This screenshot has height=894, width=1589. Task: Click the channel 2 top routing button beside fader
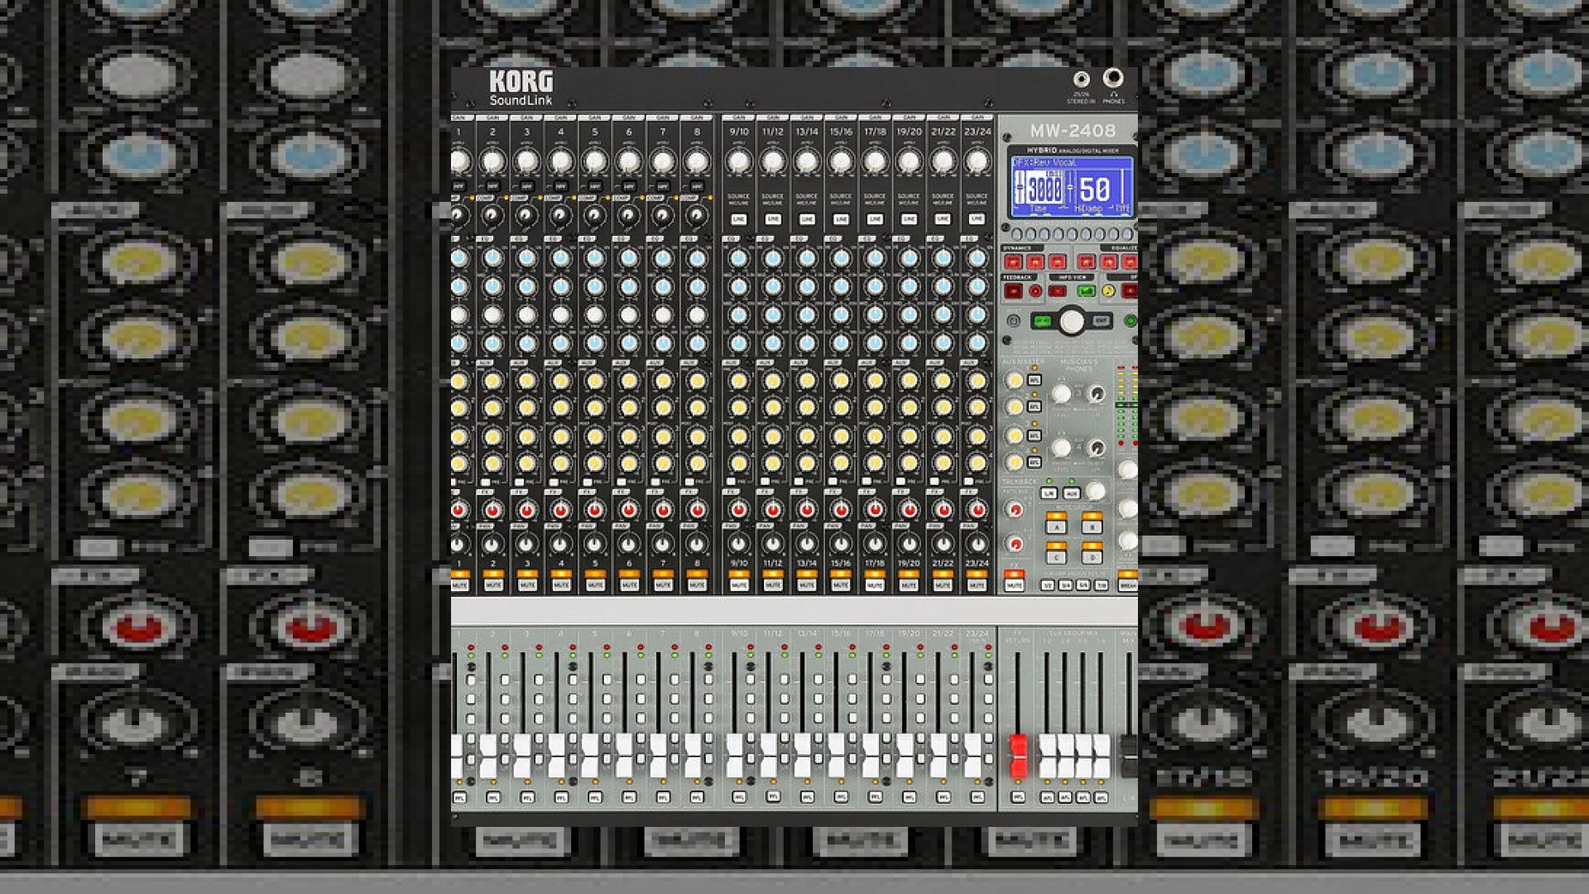(x=505, y=680)
